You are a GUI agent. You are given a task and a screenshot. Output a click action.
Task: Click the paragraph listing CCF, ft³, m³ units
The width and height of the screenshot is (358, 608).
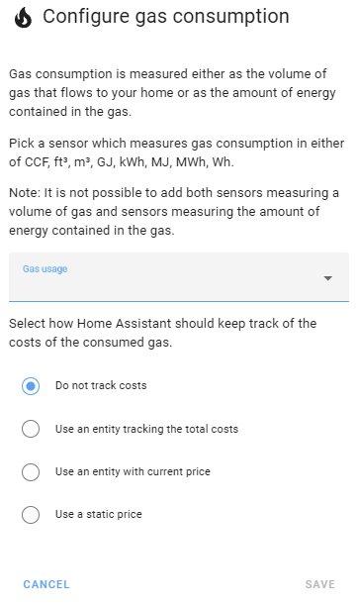tap(177, 152)
